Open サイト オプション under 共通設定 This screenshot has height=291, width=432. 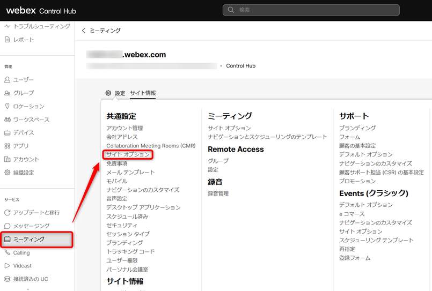[x=128, y=154]
